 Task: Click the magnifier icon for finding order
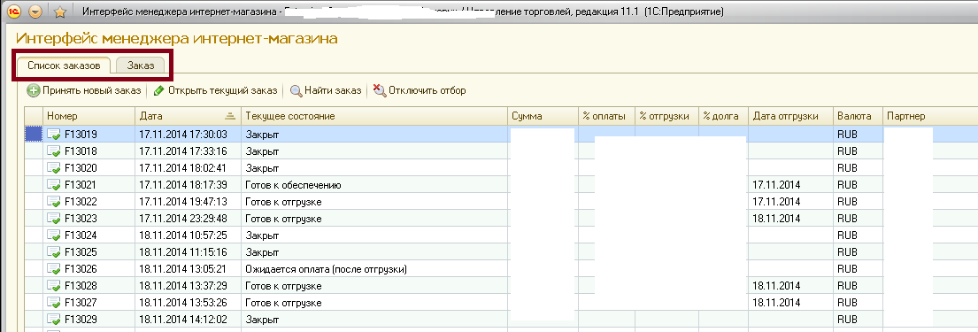coord(296,91)
